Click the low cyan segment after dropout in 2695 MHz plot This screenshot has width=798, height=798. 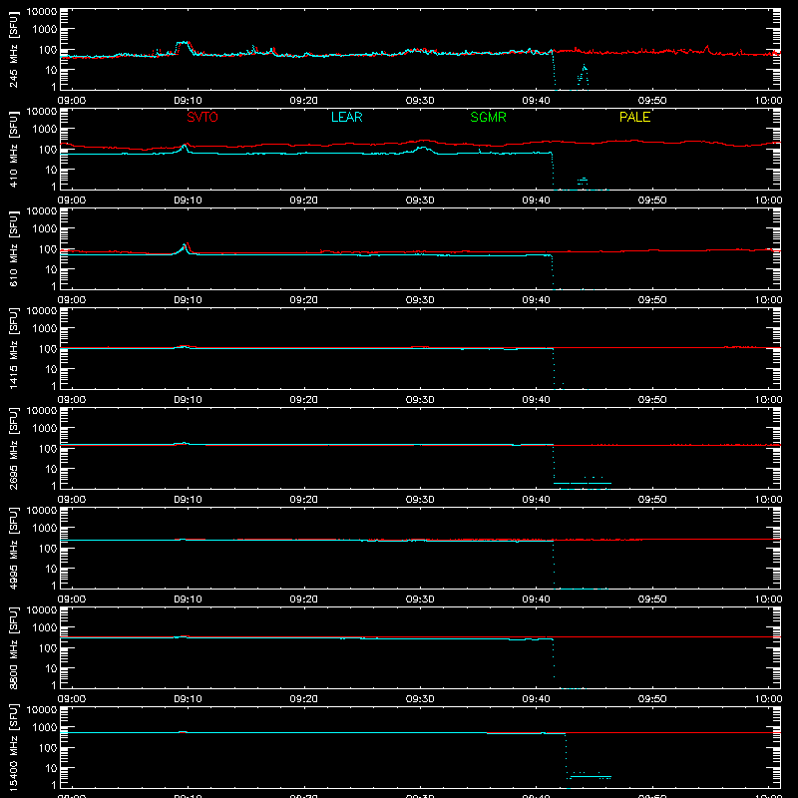click(583, 483)
